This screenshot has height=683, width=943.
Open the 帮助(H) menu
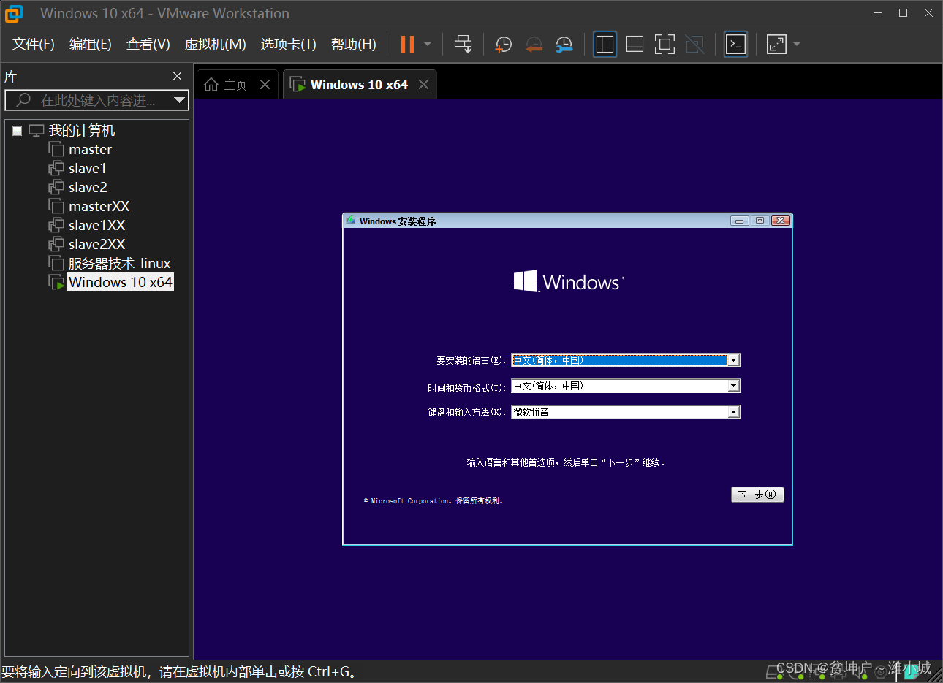click(354, 45)
